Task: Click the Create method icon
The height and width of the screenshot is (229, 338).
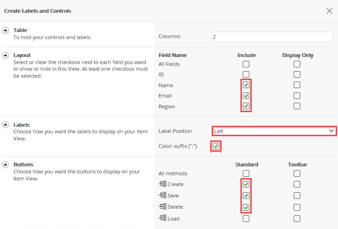Action: point(162,184)
